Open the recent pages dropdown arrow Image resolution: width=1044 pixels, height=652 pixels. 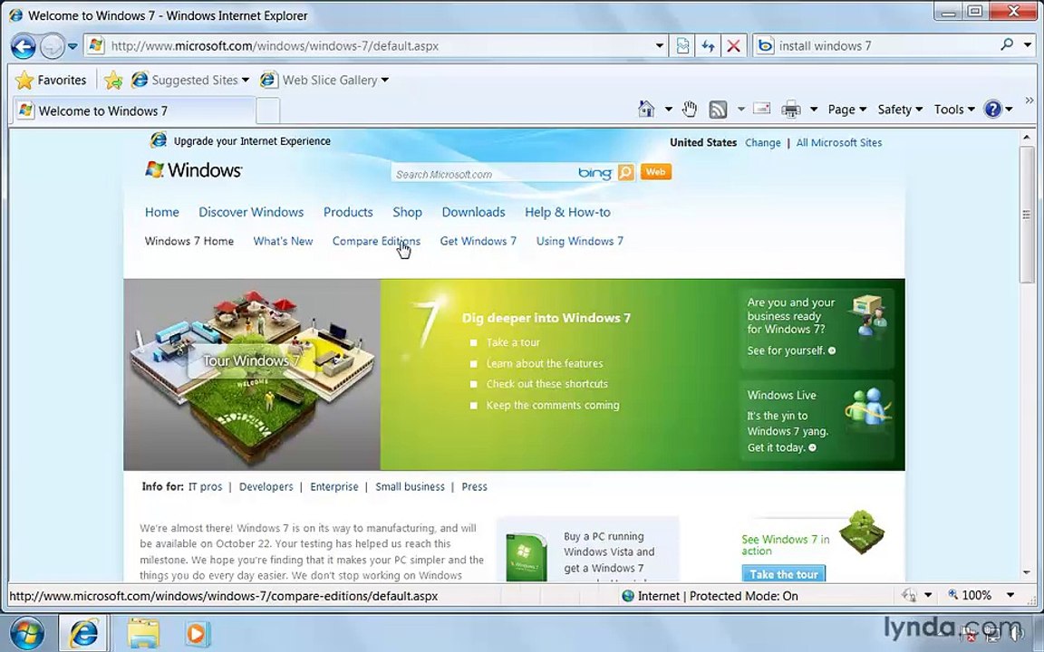[72, 46]
